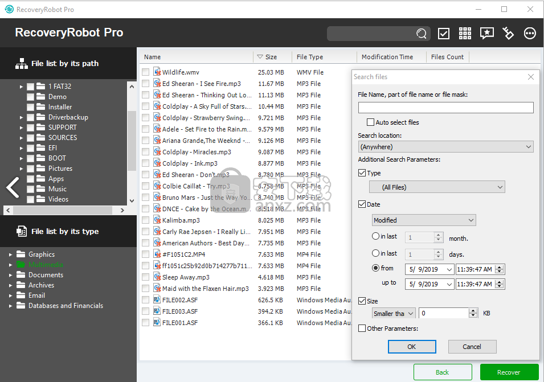Click the FILE001.ASF file icon
Screen dimensions: 544x382
click(x=157, y=322)
